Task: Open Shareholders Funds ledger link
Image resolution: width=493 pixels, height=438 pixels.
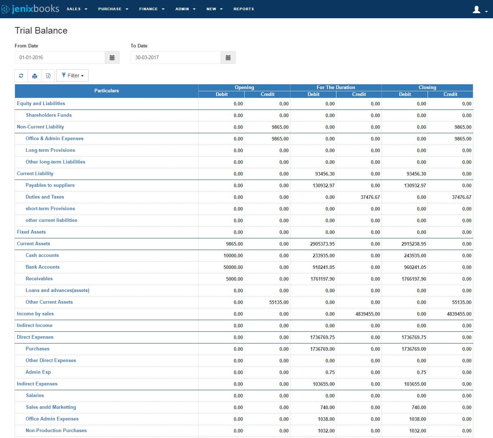Action: point(49,115)
